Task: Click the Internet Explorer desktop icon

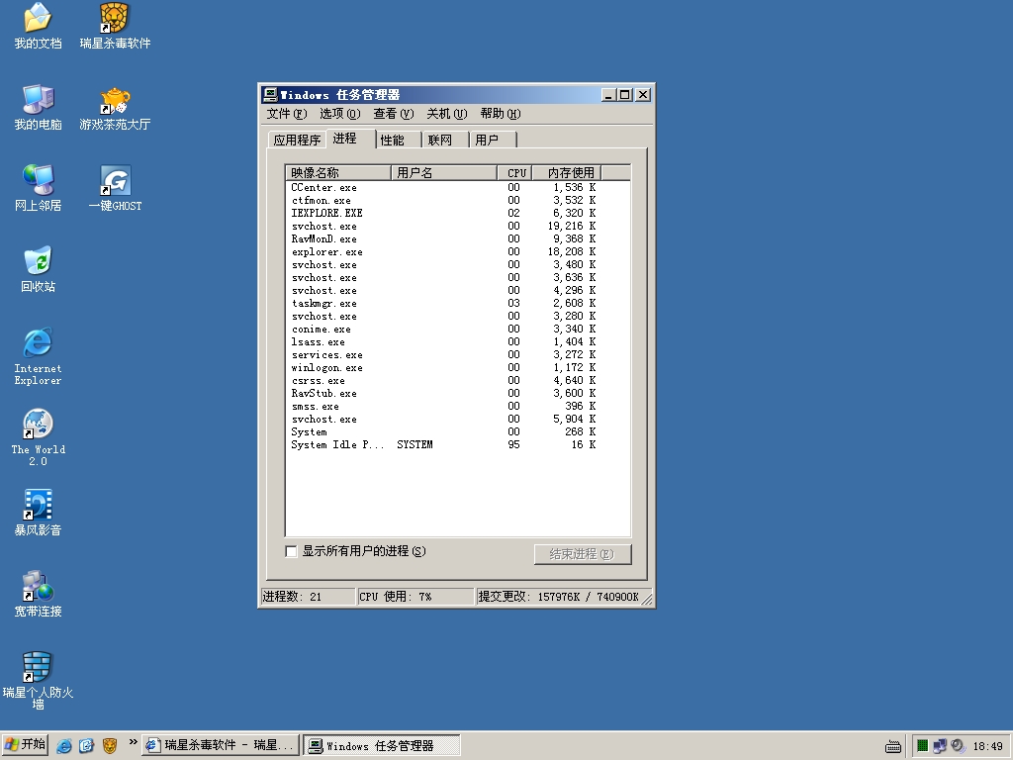Action: click(39, 356)
